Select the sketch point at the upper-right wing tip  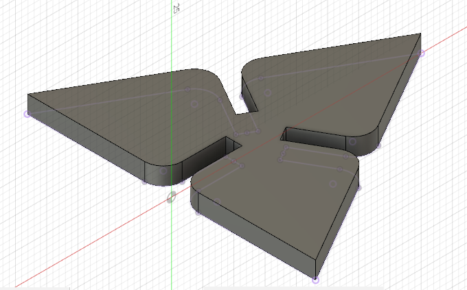pos(422,53)
